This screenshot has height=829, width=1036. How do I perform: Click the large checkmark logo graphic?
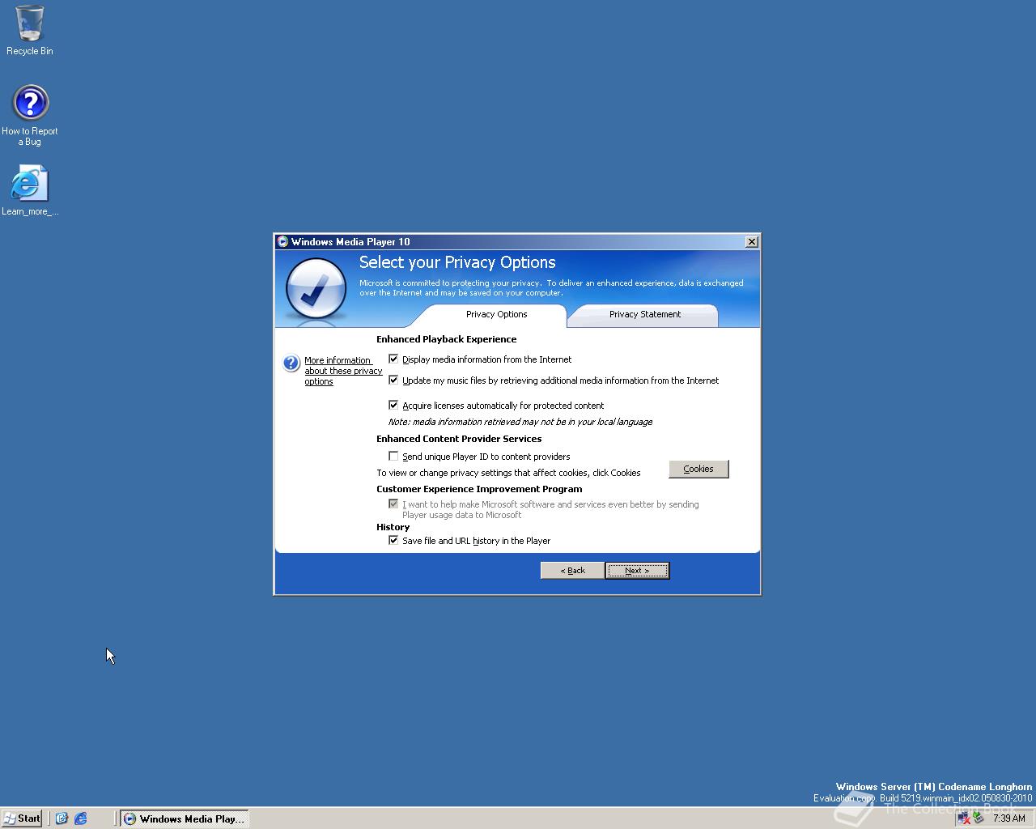point(316,289)
